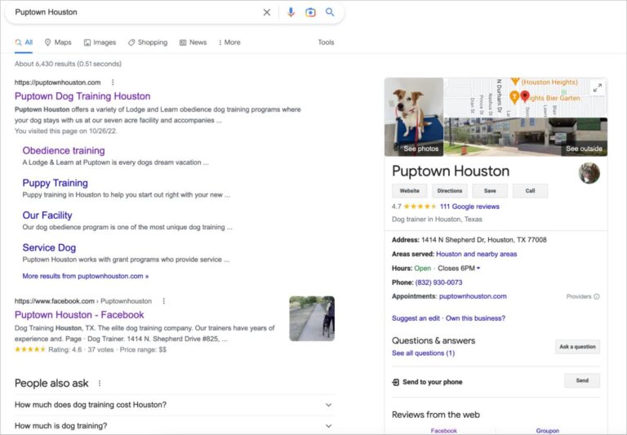This screenshot has width=627, height=435.
Task: Click the Website button
Action: (x=410, y=191)
